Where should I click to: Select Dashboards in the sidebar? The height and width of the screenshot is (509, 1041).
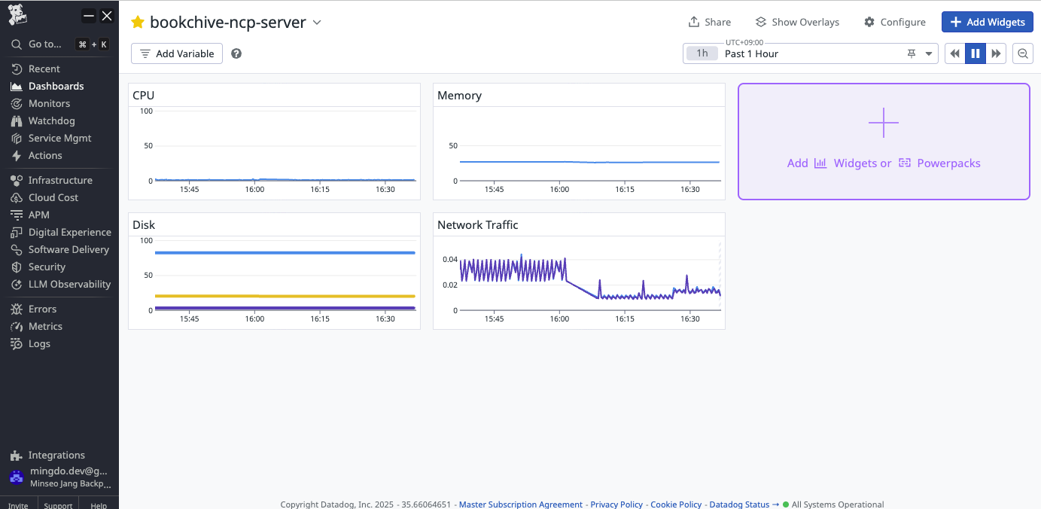tap(56, 86)
